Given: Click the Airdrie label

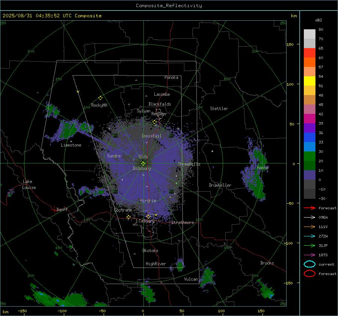Looking at the screenshot, I should [148, 201].
